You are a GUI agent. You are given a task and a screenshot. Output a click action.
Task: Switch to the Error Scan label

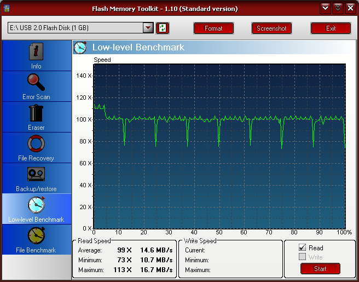pyautogui.click(x=36, y=97)
